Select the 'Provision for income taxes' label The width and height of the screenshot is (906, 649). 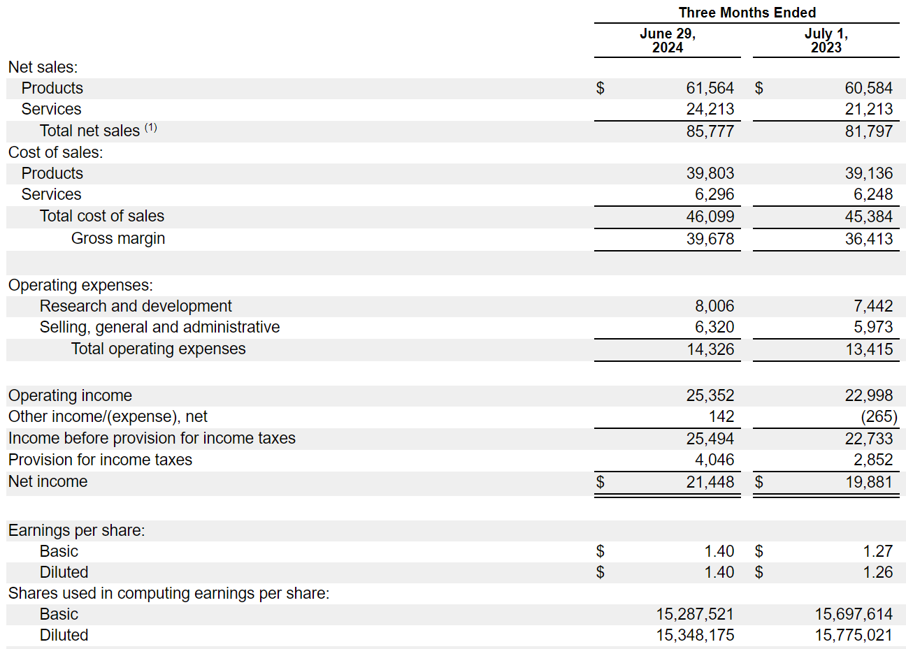[x=100, y=460]
